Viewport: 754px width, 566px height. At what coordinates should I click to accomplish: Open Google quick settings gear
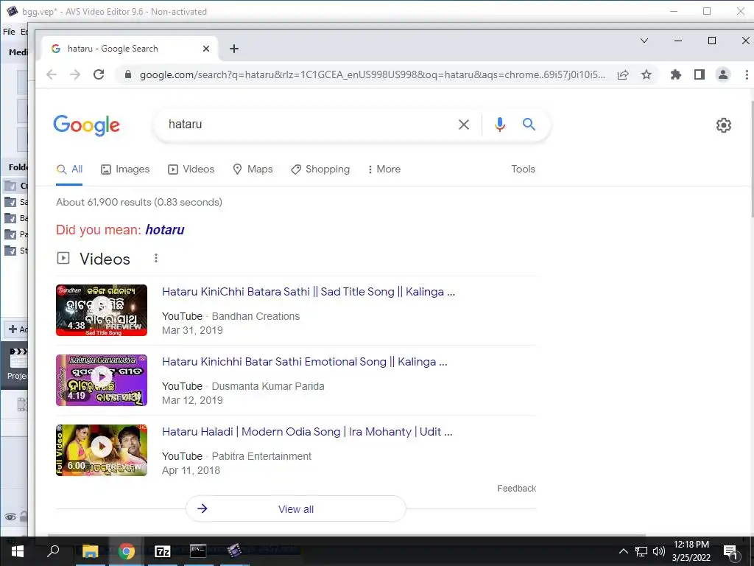[723, 125]
